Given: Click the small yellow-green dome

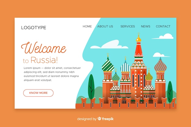Looking at the screenshot, I should point(149,76).
